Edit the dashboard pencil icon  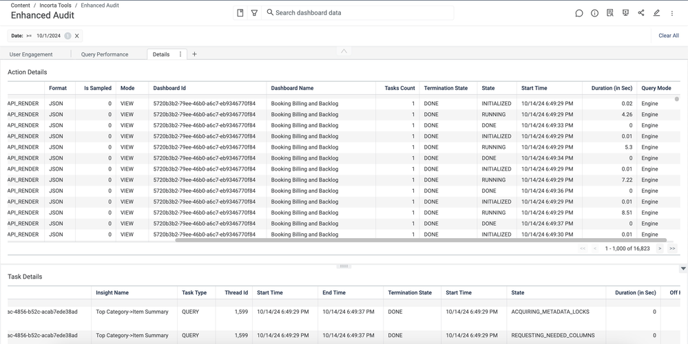click(656, 13)
